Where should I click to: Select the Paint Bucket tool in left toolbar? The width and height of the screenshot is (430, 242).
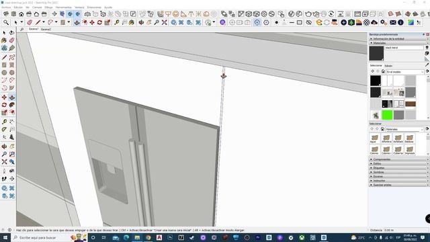coord(4,40)
